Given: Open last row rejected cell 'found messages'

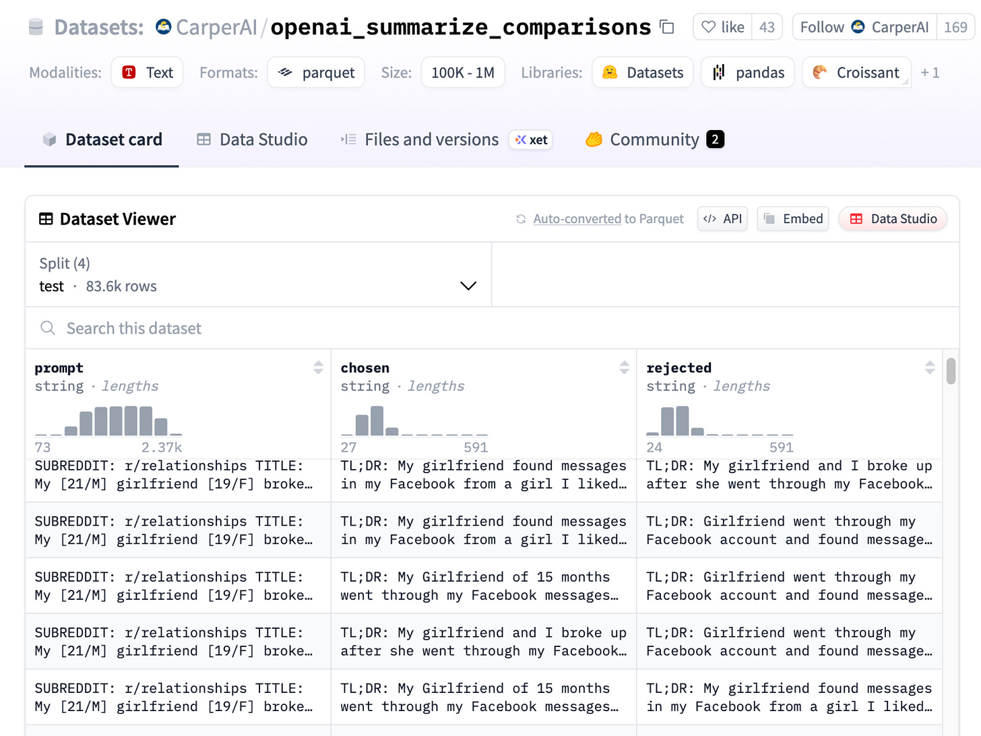Looking at the screenshot, I should coord(789,698).
